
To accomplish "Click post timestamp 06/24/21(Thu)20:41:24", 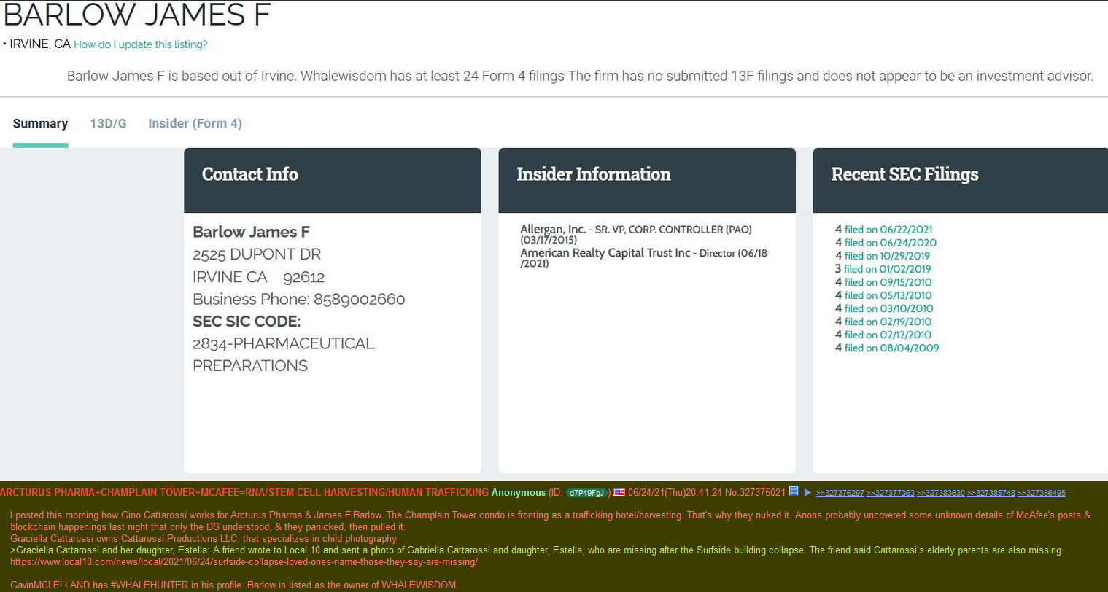I will tap(675, 493).
